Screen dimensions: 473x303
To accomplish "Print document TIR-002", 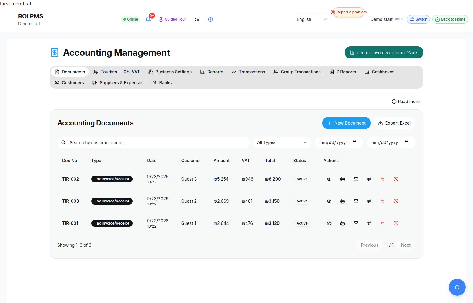I will point(343,179).
